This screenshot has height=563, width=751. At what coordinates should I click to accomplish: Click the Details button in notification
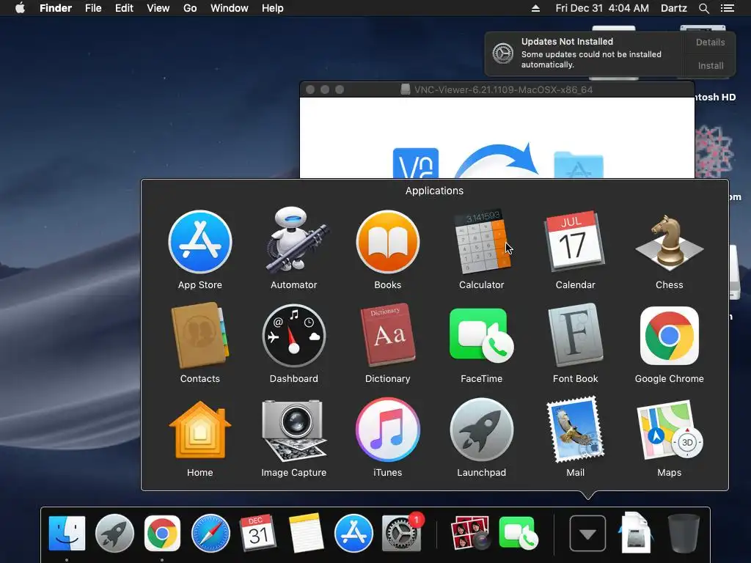point(710,42)
